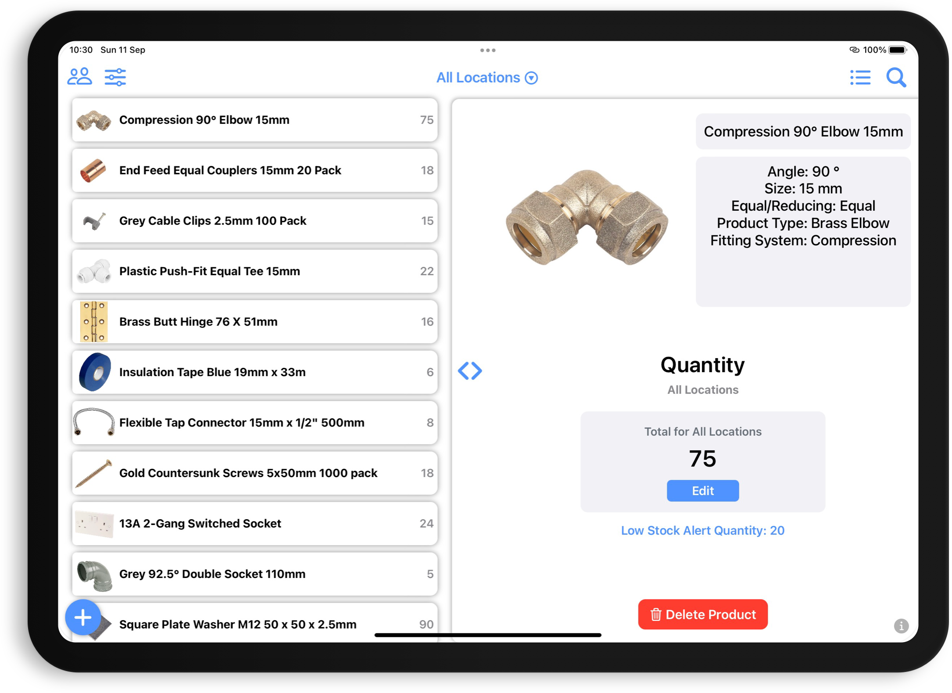
Task: Tap the home indicator bar
Action: [487, 635]
